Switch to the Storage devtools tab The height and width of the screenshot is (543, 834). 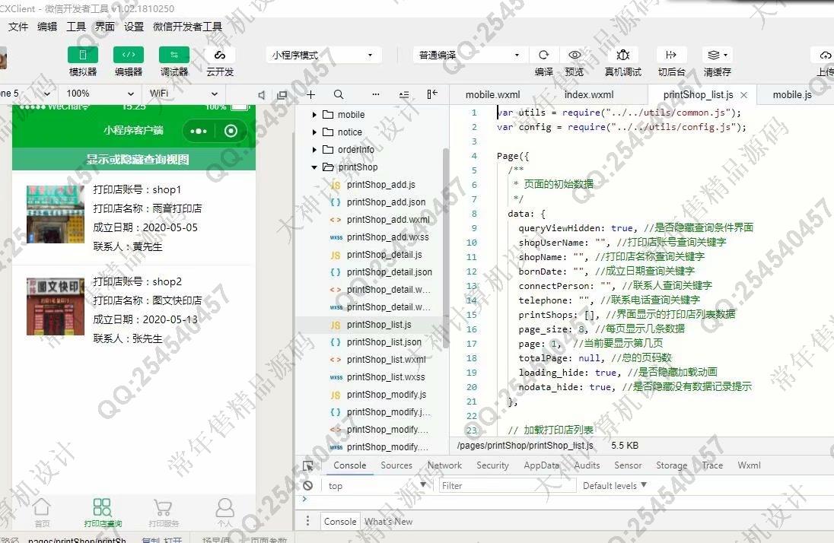671,465
